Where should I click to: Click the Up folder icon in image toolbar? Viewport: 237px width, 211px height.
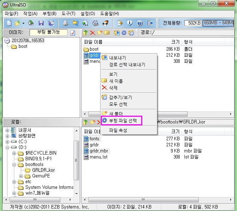click(85, 32)
